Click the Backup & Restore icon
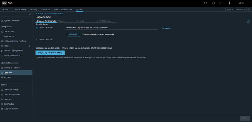This screenshot has width=252, height=122. point(2,68)
